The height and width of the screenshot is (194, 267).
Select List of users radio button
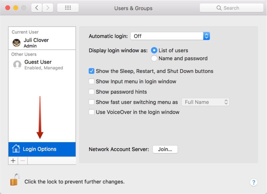click(154, 50)
